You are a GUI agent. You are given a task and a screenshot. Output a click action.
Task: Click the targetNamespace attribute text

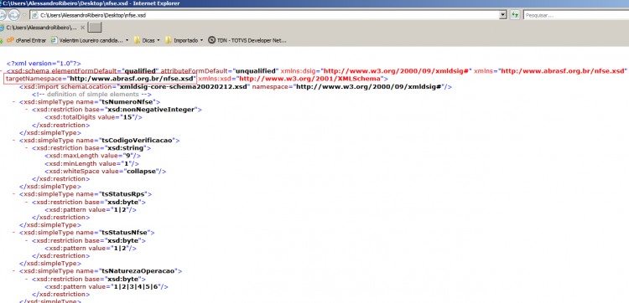click(101, 79)
